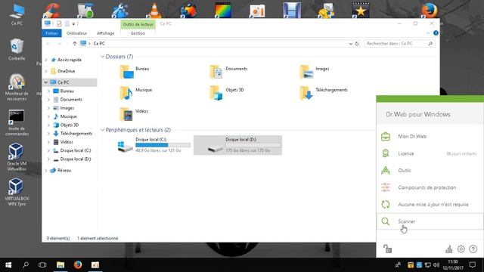The image size is (484, 272).
Task: Open Task View on taskbar
Action: point(42,265)
